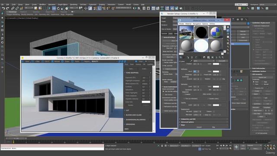Viewport: 277px width, 156px height.
Task: Click Load... button in Post tab
Action: [144, 68]
